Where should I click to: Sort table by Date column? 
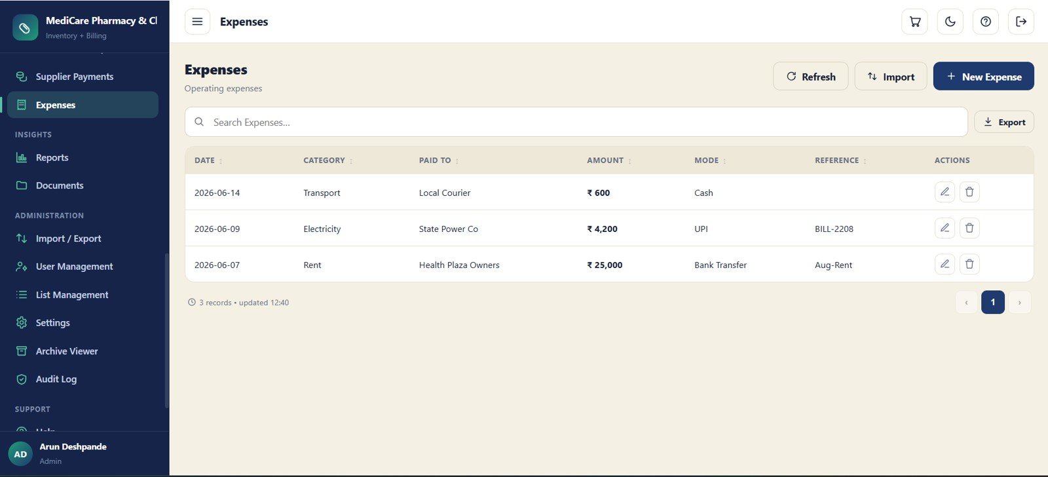point(208,161)
